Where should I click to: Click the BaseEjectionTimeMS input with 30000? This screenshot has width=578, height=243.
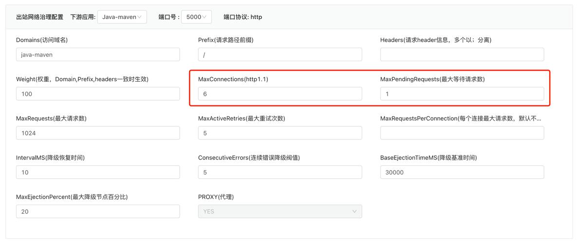pyautogui.click(x=462, y=173)
